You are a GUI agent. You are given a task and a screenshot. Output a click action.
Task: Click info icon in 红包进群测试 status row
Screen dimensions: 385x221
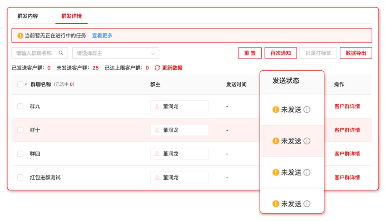(307, 204)
